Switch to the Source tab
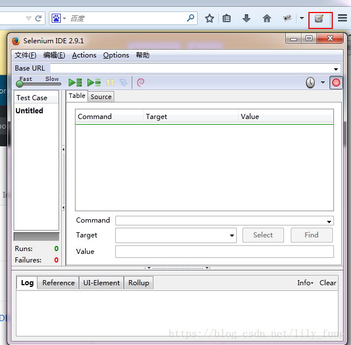This screenshot has width=351, height=345. [x=101, y=97]
